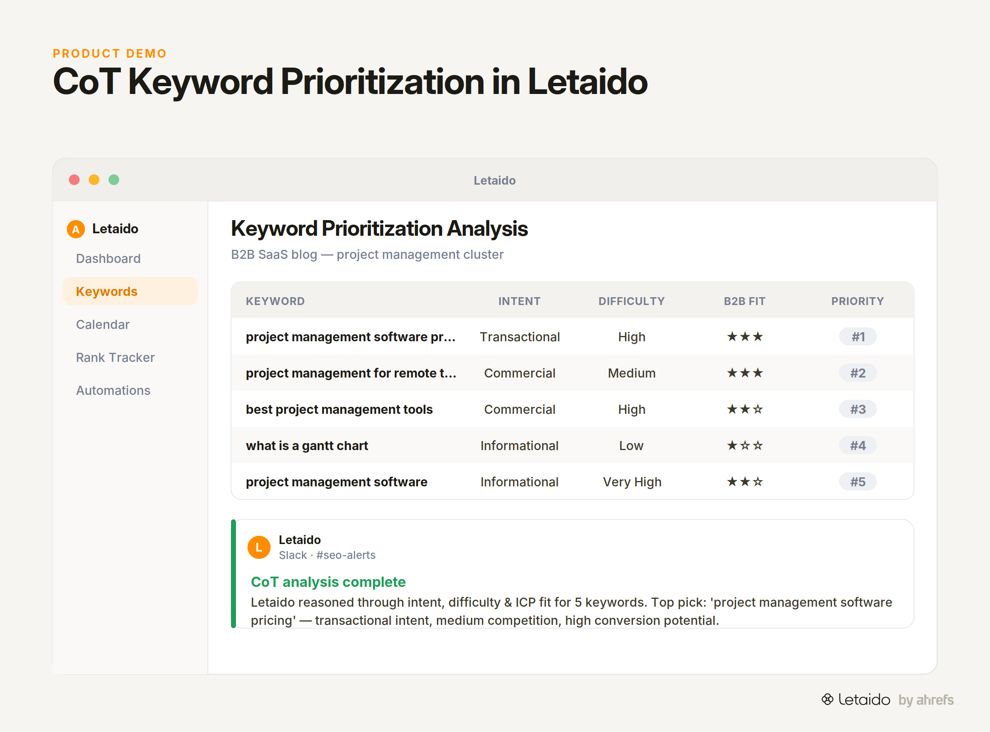Click the Low difficulty cell
This screenshot has height=732, width=990.
pyautogui.click(x=631, y=446)
